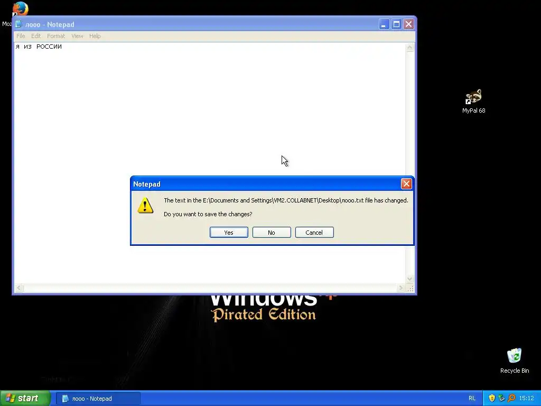Select the MyPal 68 desktop icon

pyautogui.click(x=474, y=101)
